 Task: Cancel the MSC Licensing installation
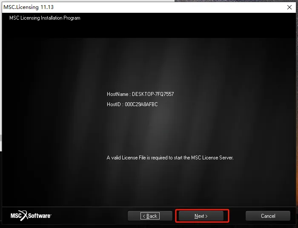pyautogui.click(x=268, y=216)
